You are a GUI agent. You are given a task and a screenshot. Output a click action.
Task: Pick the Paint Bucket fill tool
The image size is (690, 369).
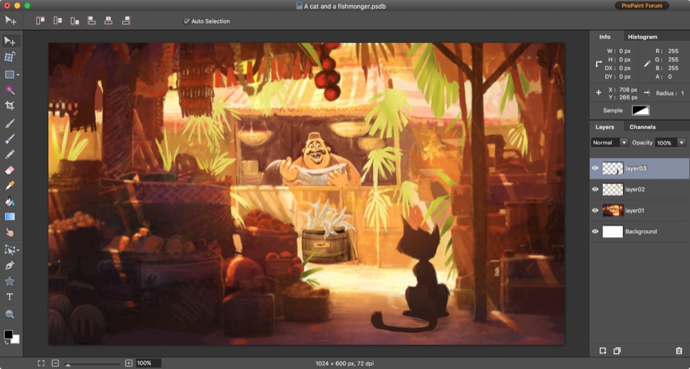pos(10,201)
